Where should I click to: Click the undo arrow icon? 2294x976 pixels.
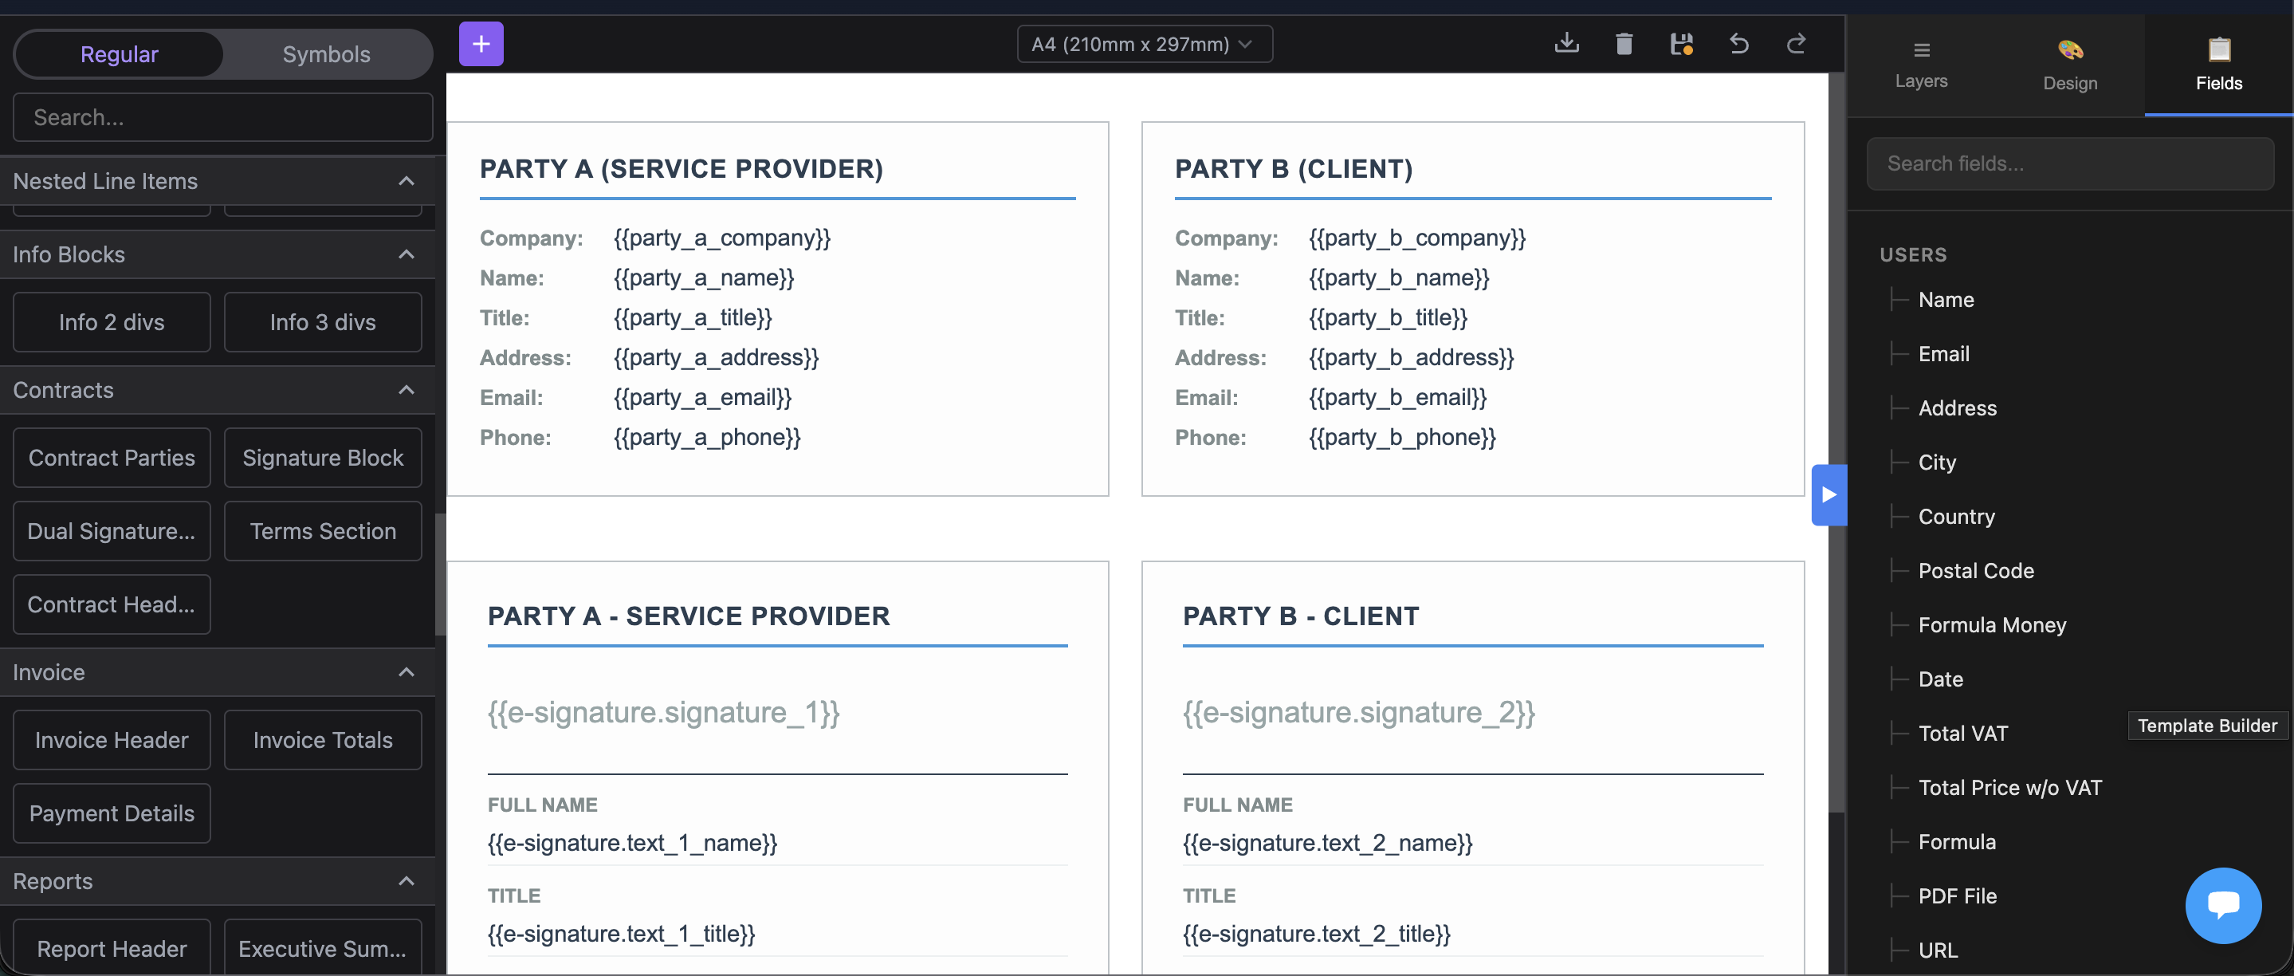click(1738, 44)
